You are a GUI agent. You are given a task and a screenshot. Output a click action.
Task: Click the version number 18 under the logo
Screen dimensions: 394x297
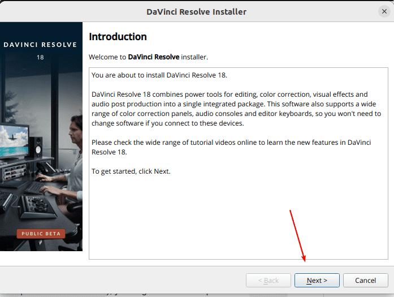[x=40, y=57]
